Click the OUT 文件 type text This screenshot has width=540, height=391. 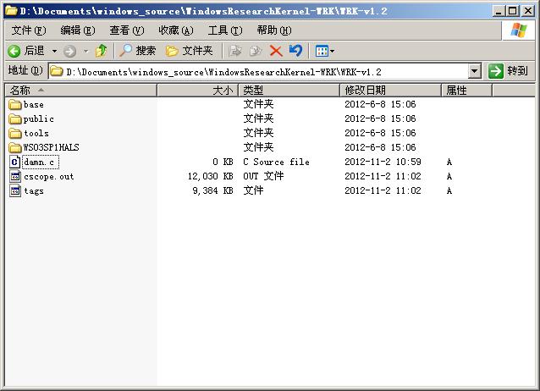(263, 176)
